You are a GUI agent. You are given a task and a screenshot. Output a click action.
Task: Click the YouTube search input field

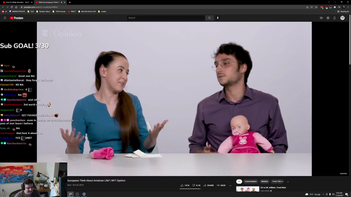166,18
